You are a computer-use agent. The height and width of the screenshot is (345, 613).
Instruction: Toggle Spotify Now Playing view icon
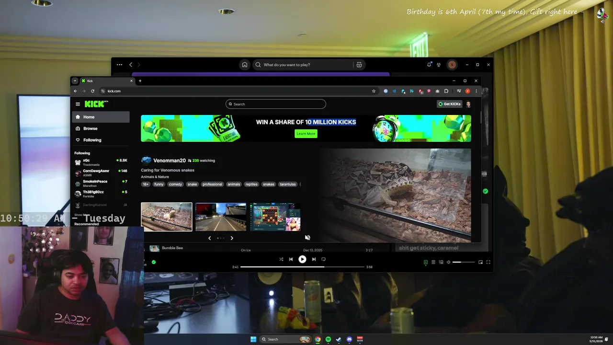(426, 262)
